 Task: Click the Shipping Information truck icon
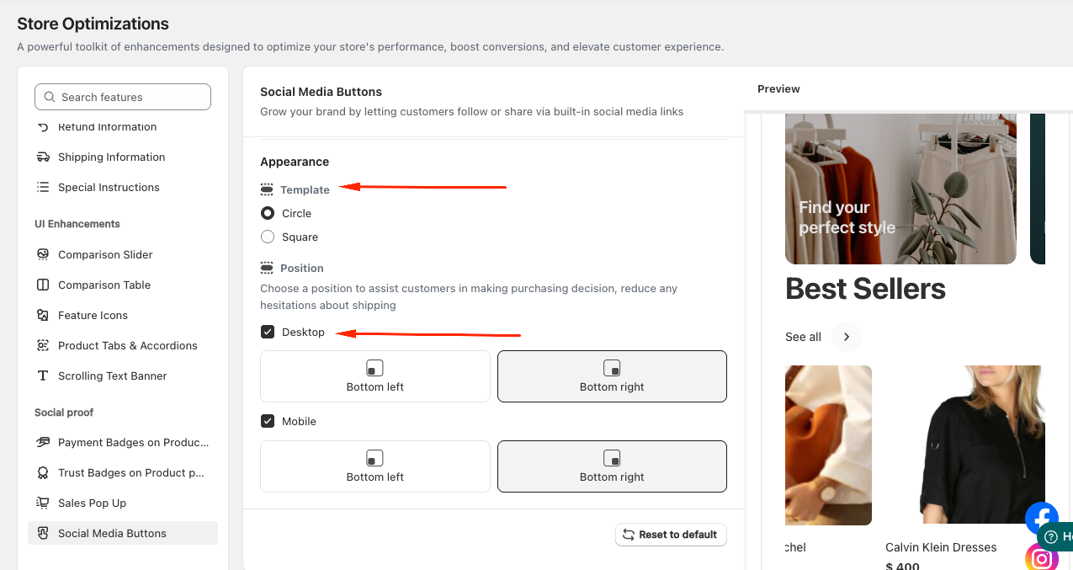[43, 157]
